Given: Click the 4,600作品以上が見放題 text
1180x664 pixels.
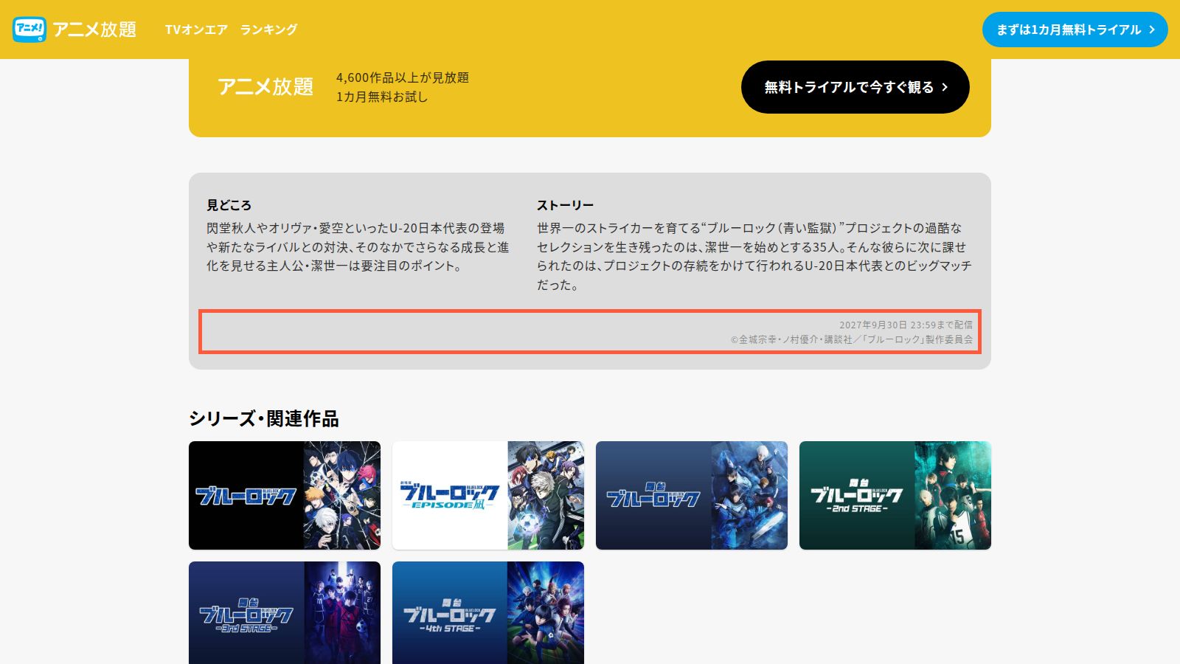Looking at the screenshot, I should tap(403, 77).
